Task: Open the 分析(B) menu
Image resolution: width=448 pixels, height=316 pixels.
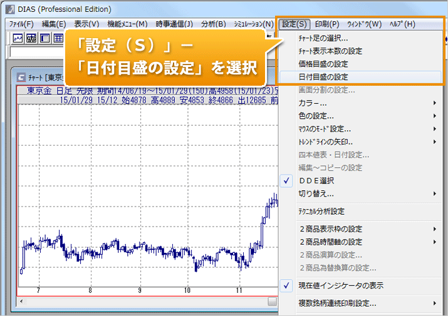Action: click(x=213, y=24)
